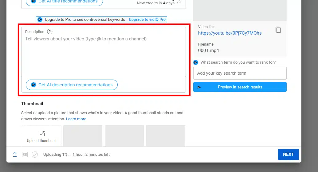The height and width of the screenshot is (172, 318).
Task: Open help icon next to New credits text
Action: pyautogui.click(x=179, y=2)
